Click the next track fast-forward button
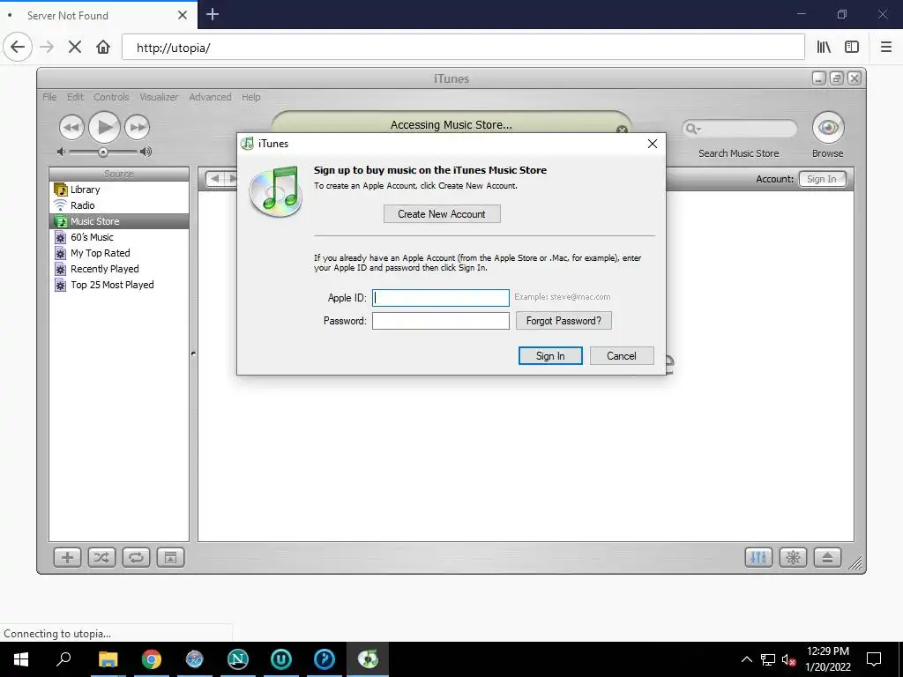Viewport: 903px width, 677px height. point(137,127)
